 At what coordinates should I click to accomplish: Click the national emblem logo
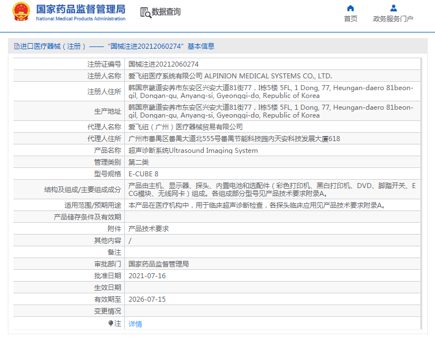pos(21,11)
